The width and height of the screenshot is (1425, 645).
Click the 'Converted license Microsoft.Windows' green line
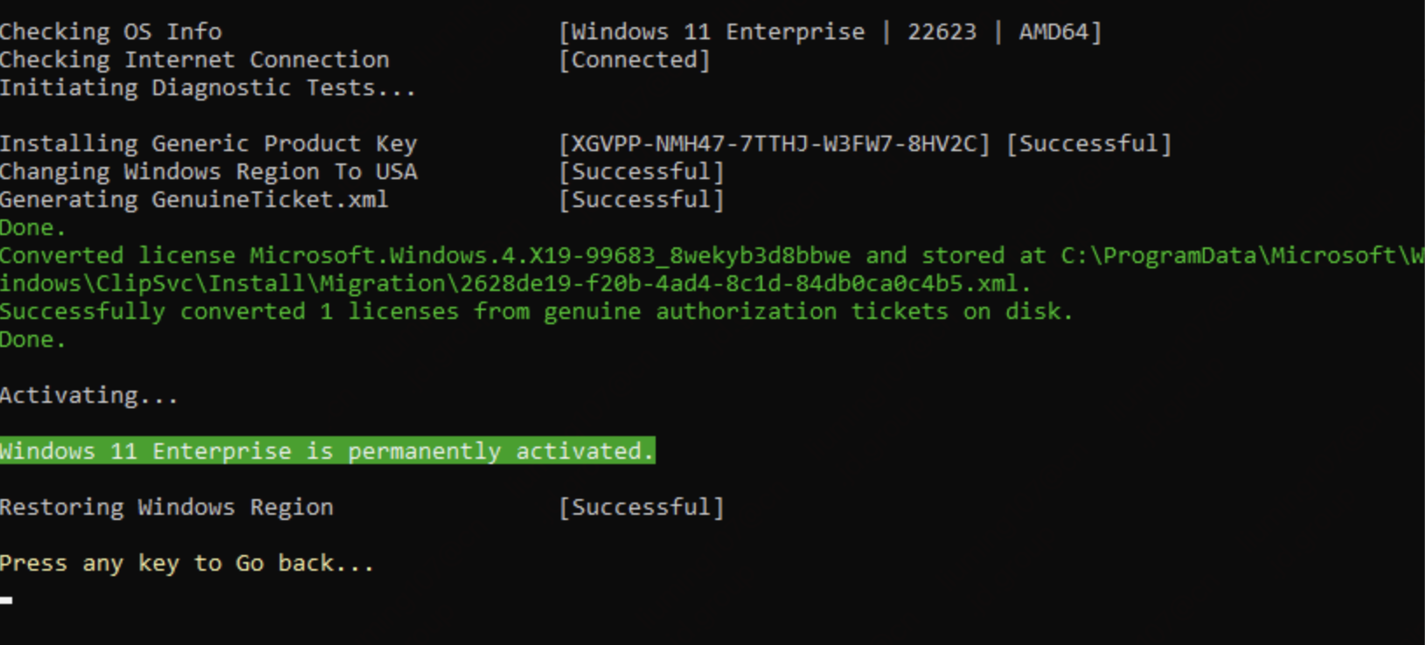[712, 255]
